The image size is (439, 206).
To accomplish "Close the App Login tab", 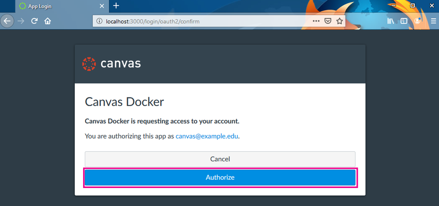I will (x=102, y=6).
